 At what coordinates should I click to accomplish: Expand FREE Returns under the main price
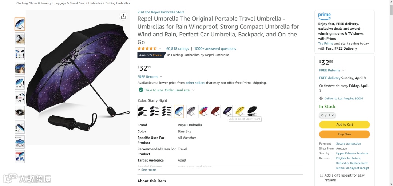tap(150, 77)
